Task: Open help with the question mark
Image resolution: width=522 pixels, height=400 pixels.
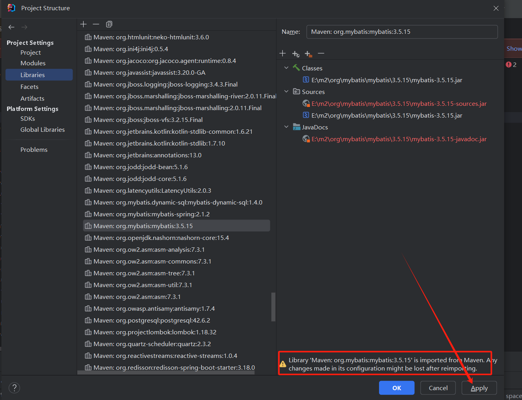Action: coord(14,388)
